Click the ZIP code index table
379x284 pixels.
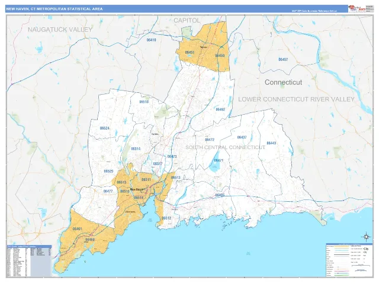pyautogui.click(x=29, y=261)
